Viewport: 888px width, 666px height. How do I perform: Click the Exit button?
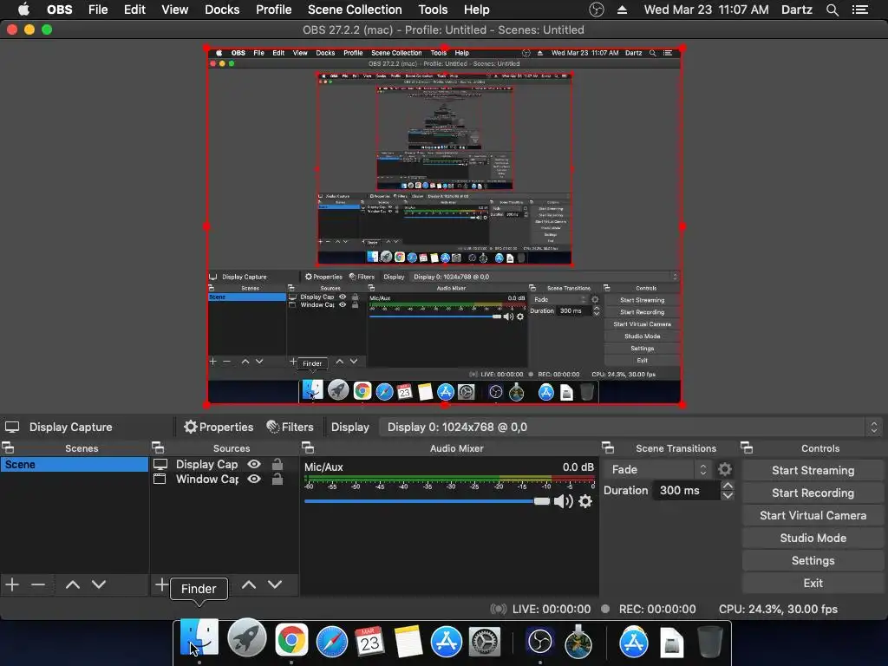pyautogui.click(x=813, y=583)
